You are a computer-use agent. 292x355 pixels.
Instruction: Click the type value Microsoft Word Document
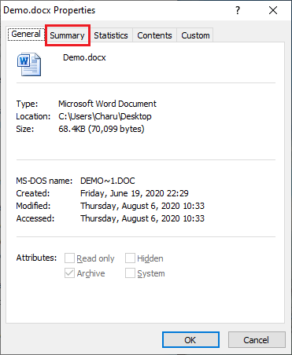[107, 104]
